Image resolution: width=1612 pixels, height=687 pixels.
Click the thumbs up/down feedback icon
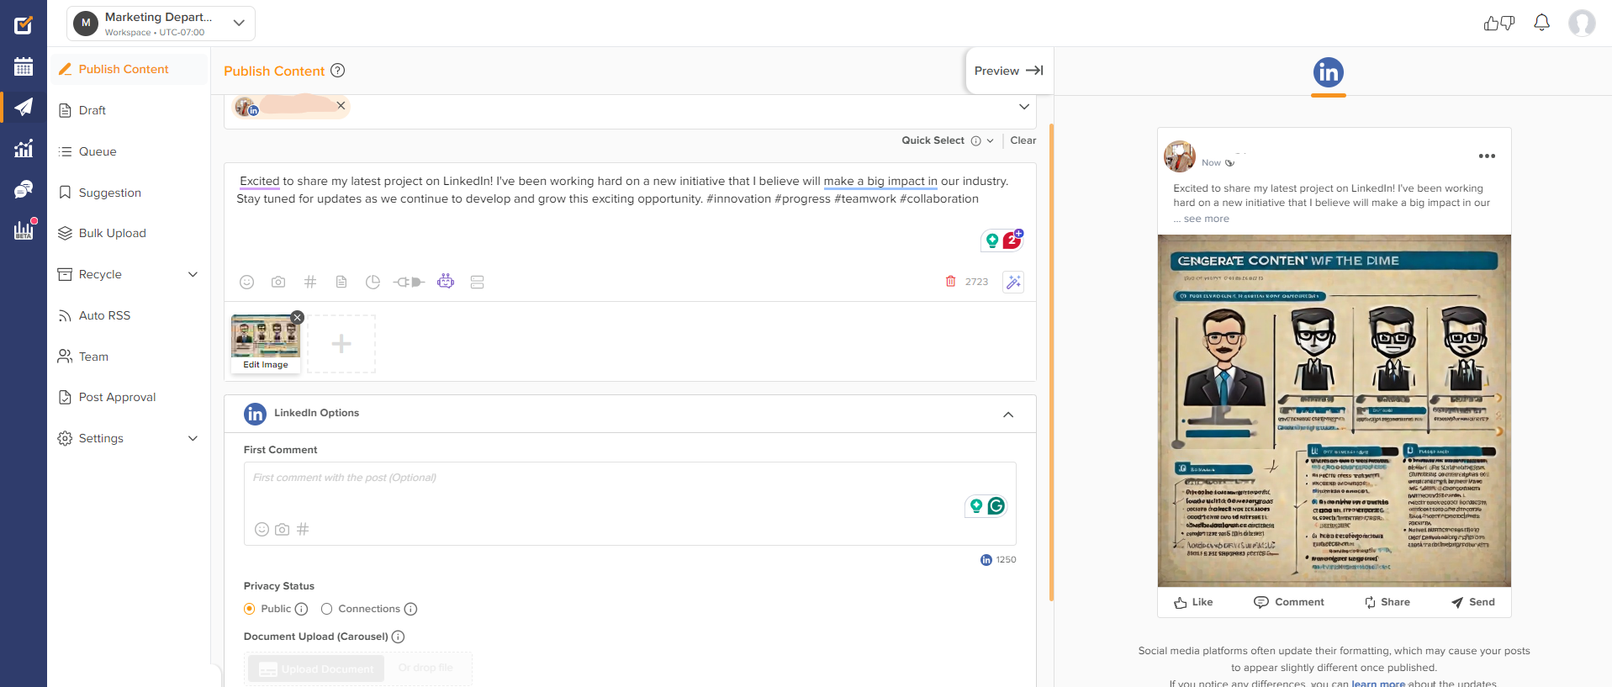1499,23
